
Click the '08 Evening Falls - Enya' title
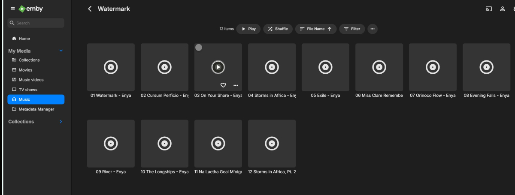pyautogui.click(x=486, y=96)
